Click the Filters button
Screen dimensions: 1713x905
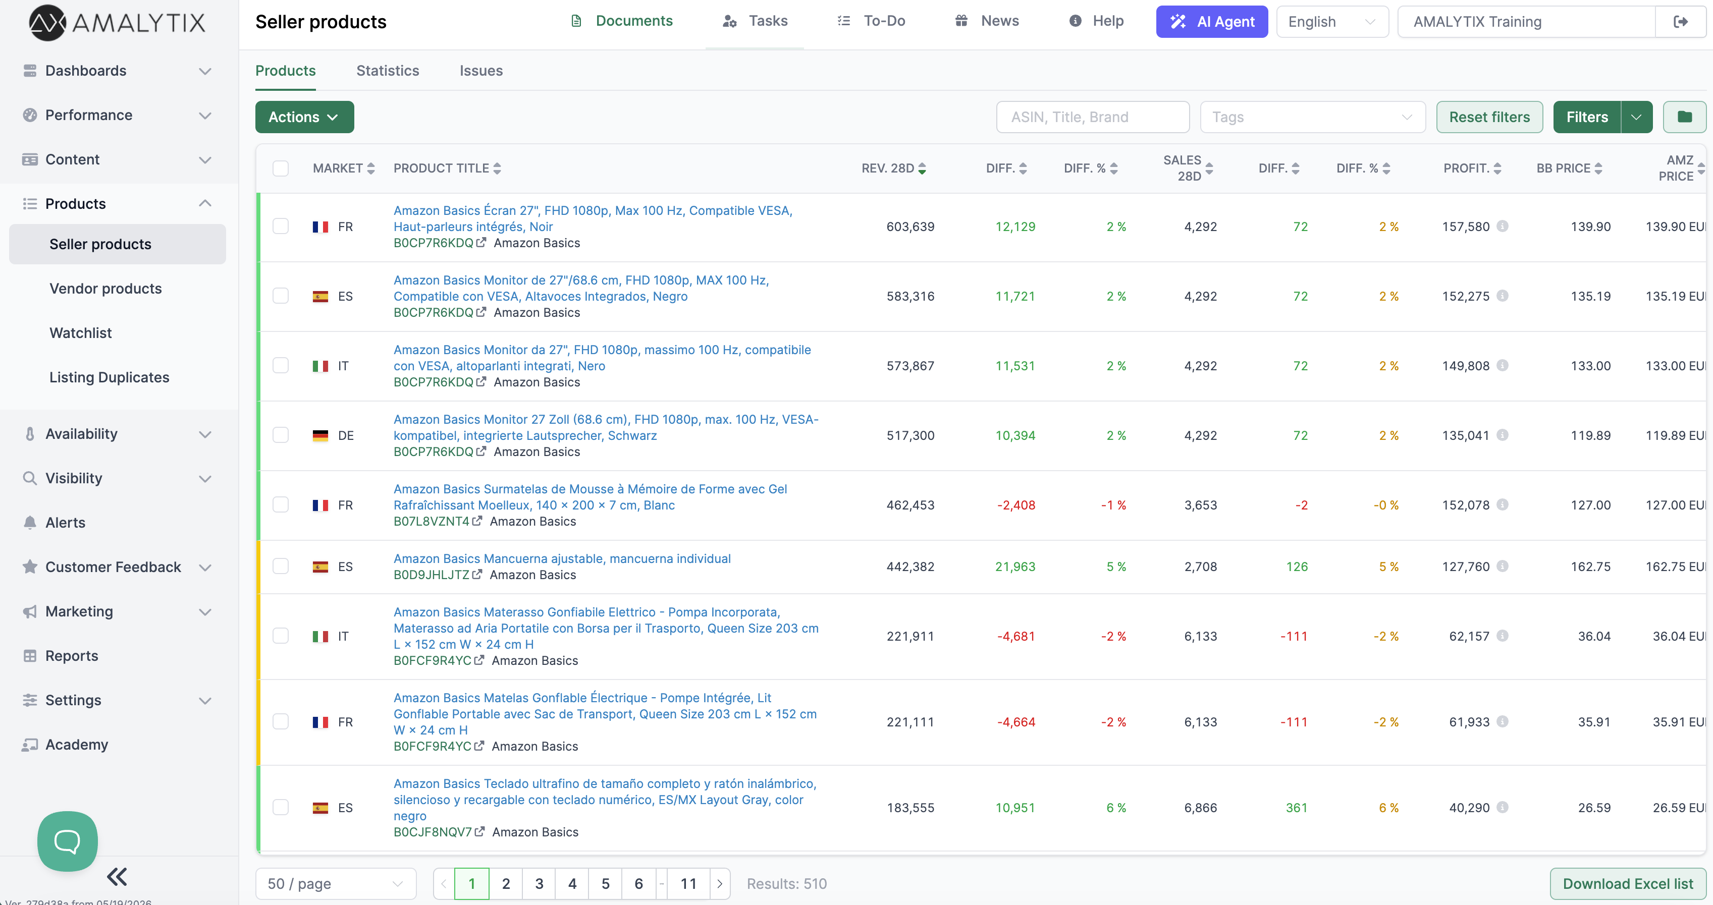[1587, 117]
